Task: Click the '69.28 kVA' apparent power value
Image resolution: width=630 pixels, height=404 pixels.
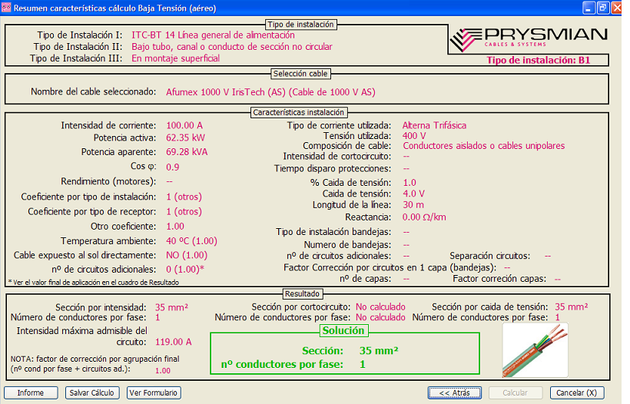Action: (x=187, y=152)
